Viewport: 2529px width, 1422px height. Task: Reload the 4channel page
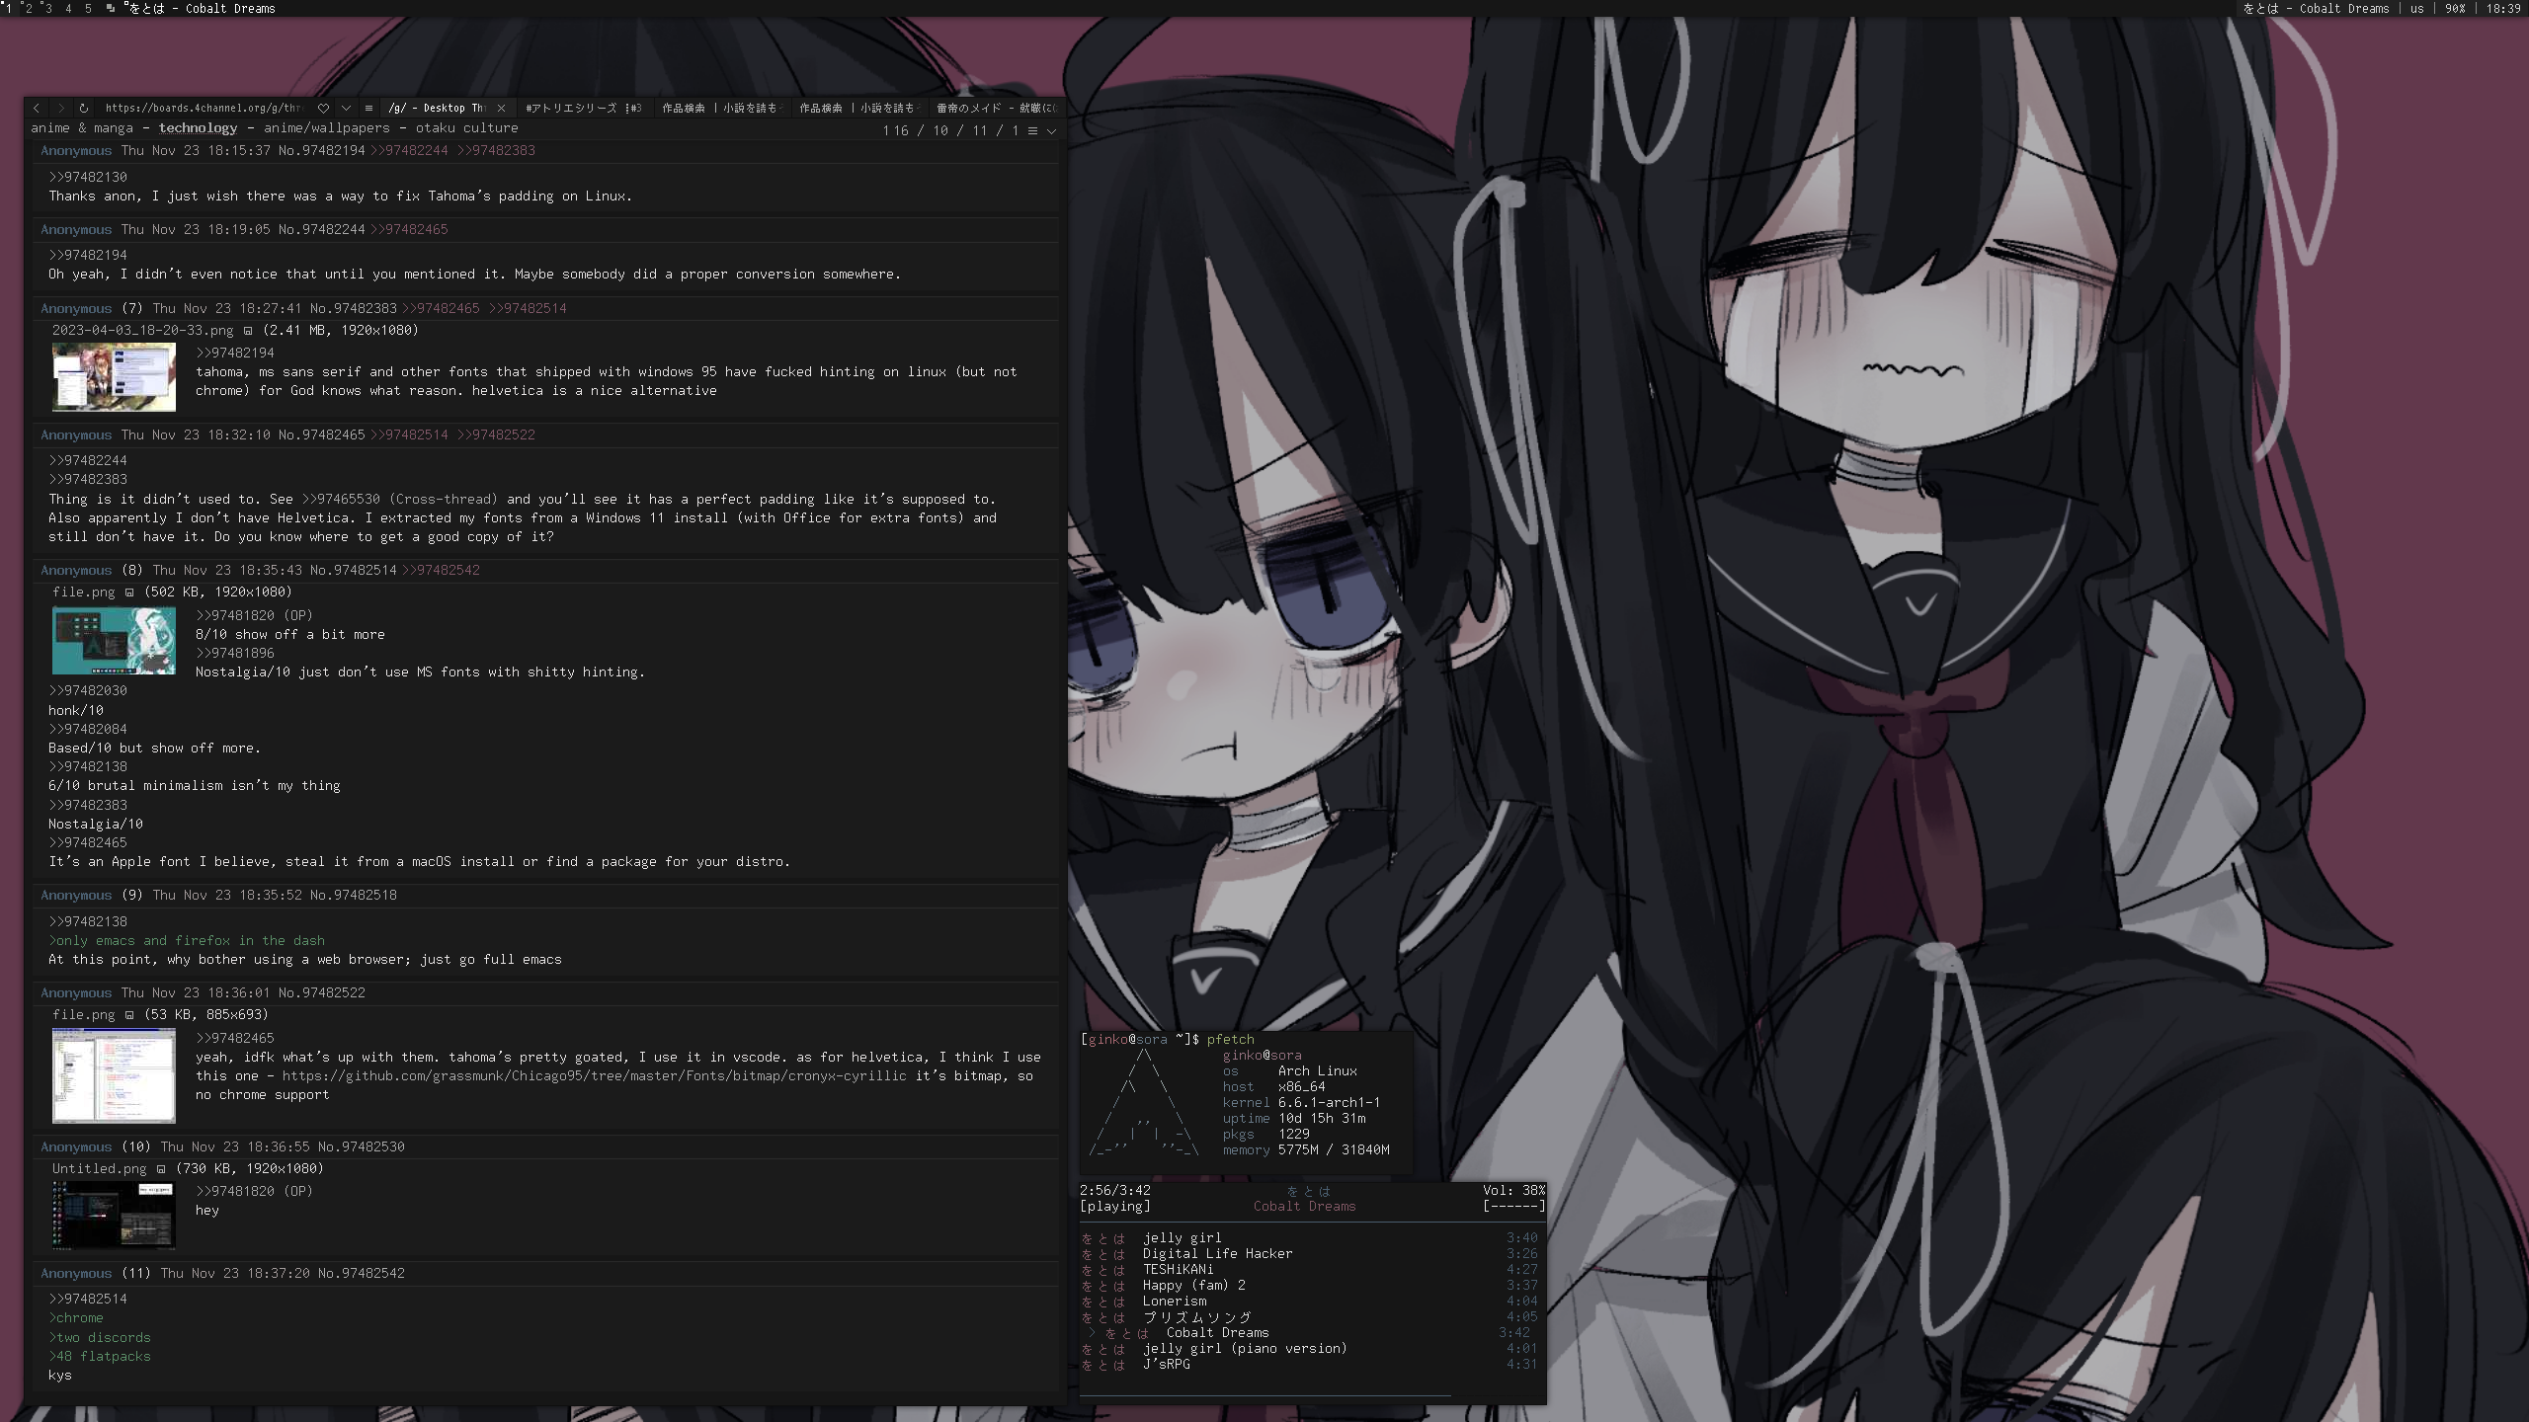(84, 108)
